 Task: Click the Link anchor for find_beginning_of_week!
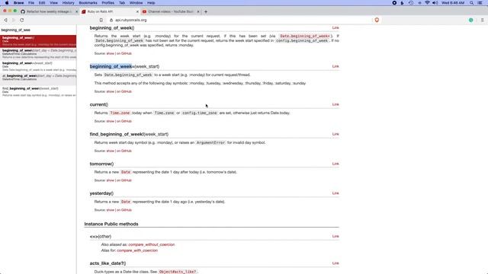[335, 134]
